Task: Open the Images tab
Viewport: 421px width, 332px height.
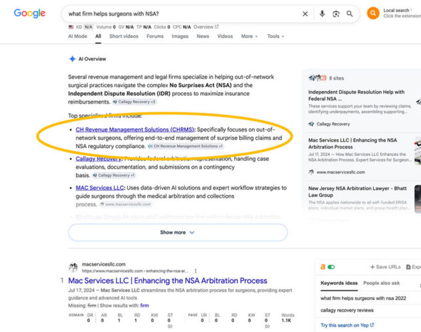Action: pos(180,36)
